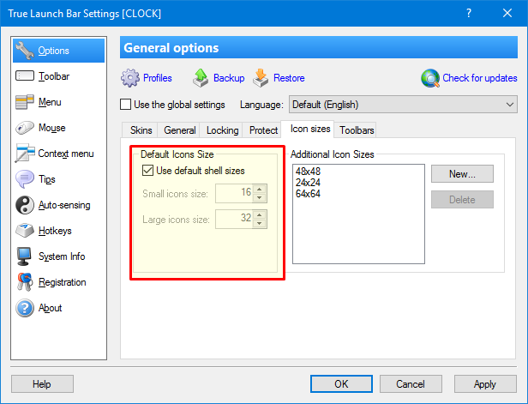Switch to the Locking tab
The image size is (528, 404).
[x=222, y=130]
